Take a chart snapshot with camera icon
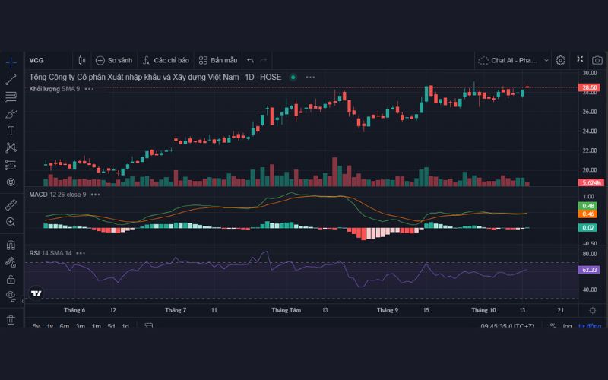This screenshot has height=380, width=608. coord(597,60)
